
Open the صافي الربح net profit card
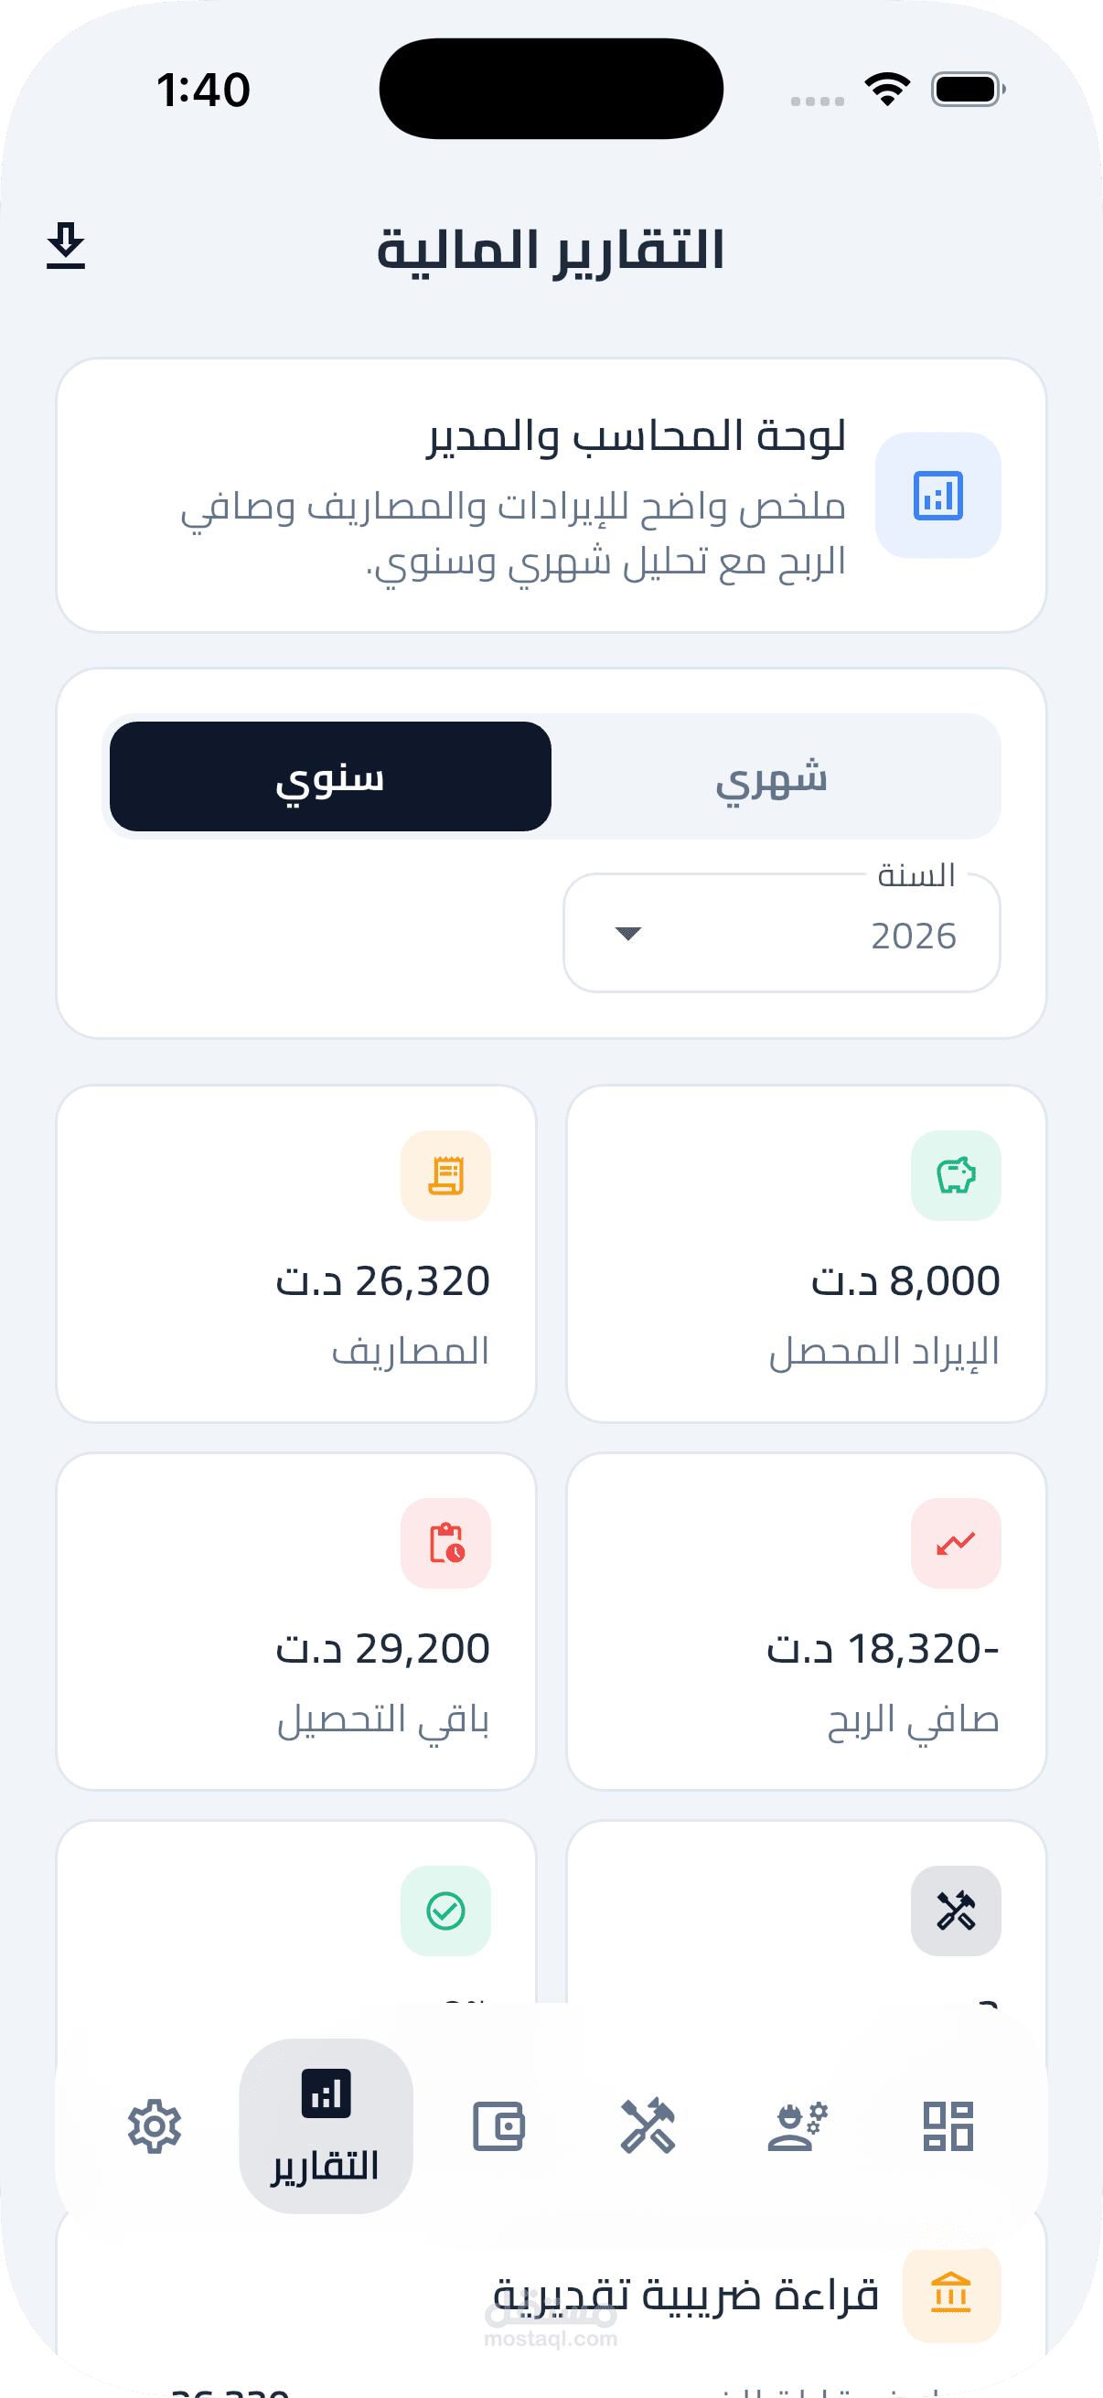(x=806, y=1621)
